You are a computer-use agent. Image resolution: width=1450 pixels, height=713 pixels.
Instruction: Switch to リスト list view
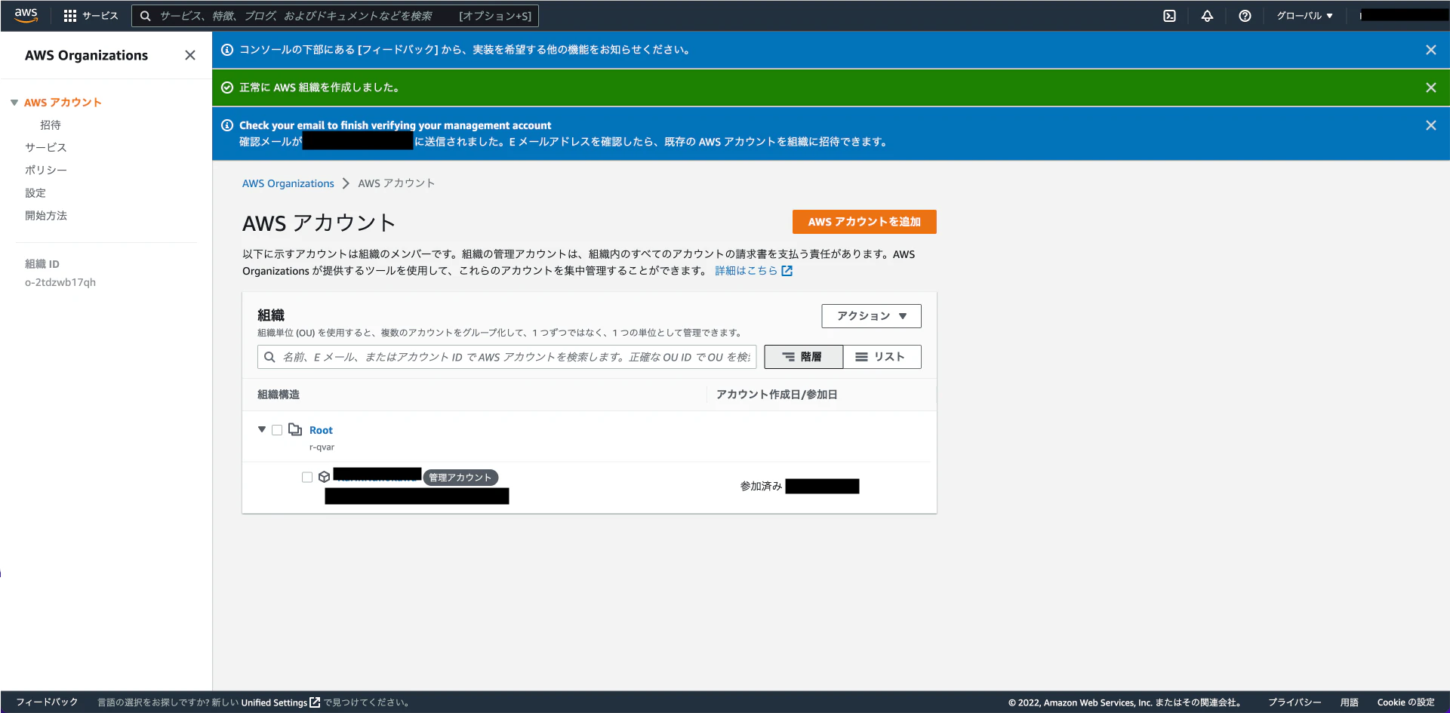pos(882,357)
